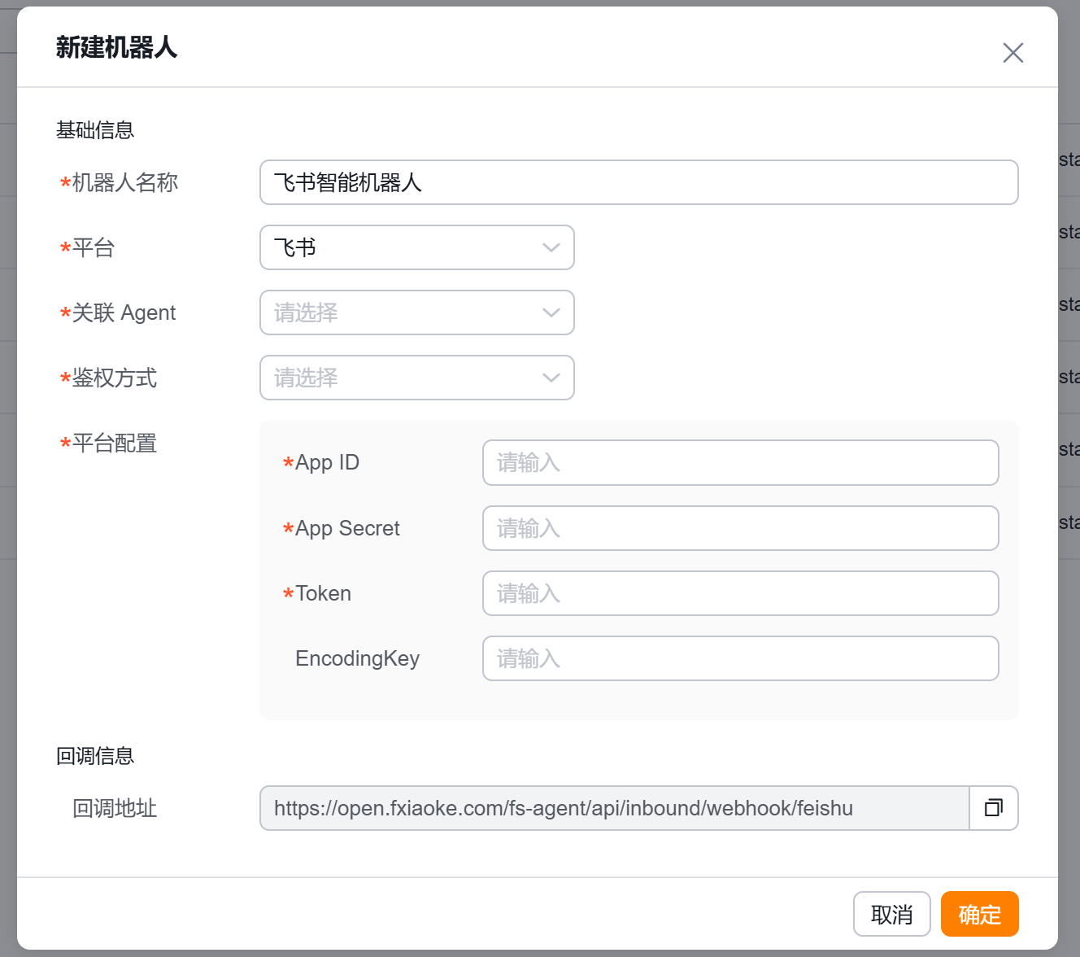Focus the App Secret input field

click(741, 528)
